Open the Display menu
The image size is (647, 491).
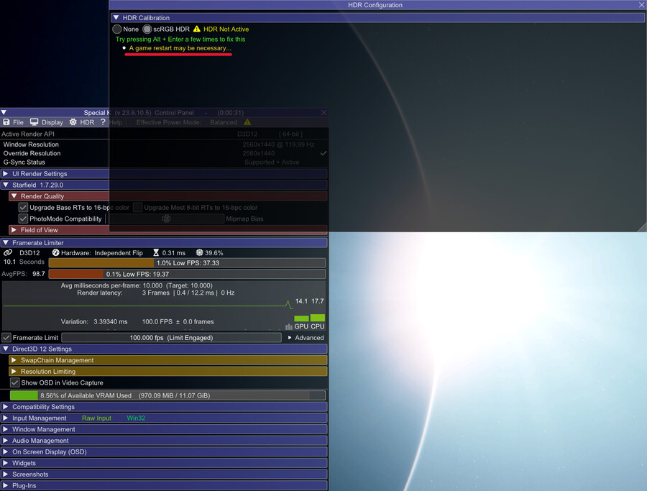point(52,122)
